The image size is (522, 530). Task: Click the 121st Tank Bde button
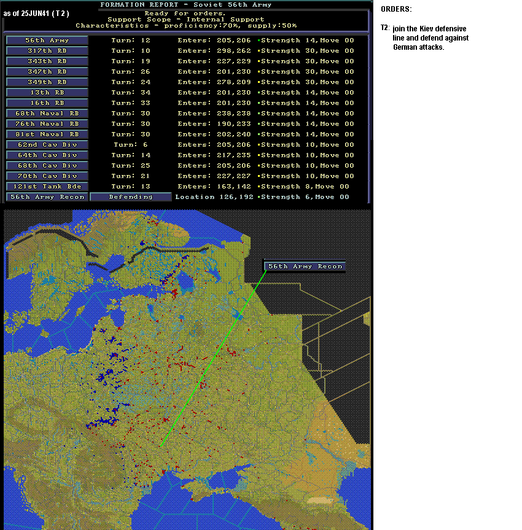pyautogui.click(x=47, y=187)
